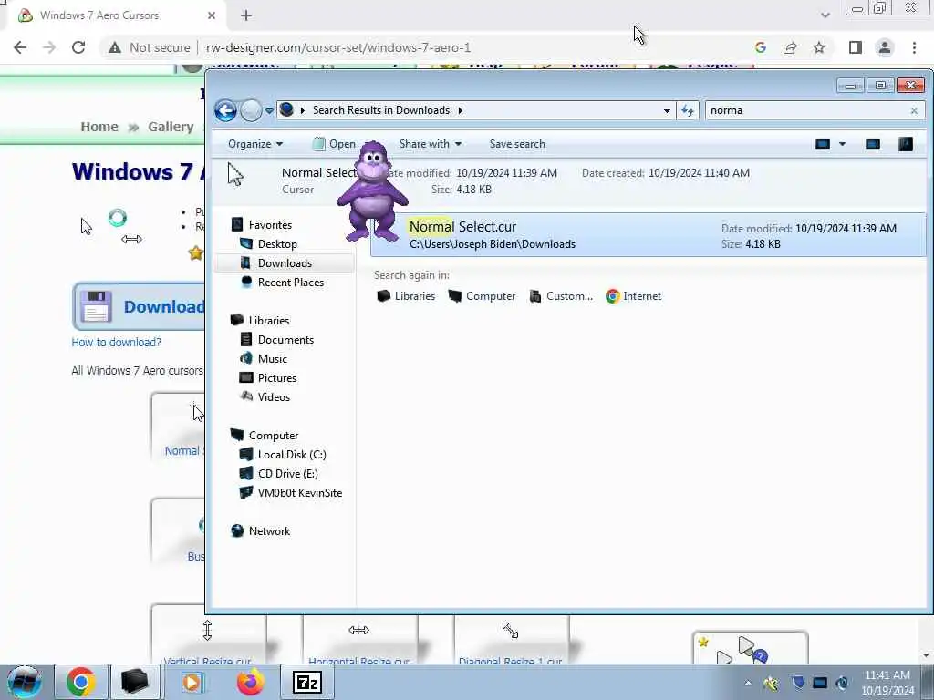
Task: Select Libraries in navigation pane
Action: click(x=269, y=320)
